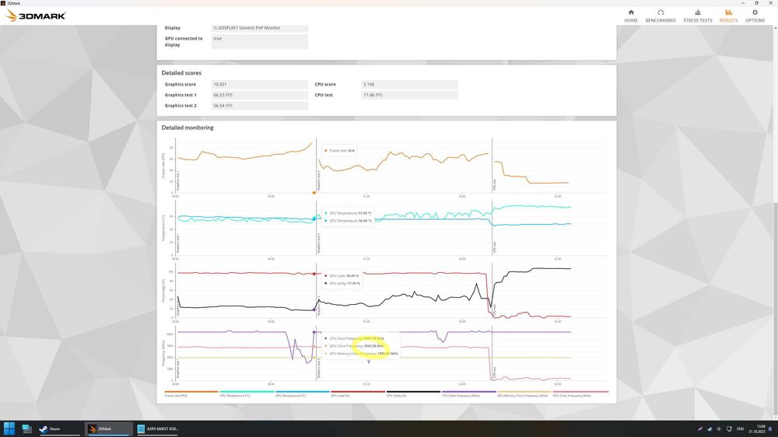Click the 3DMark logo
This screenshot has width=778, height=437.
(36, 16)
